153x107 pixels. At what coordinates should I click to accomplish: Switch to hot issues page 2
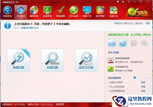pyautogui.click(x=139, y=78)
